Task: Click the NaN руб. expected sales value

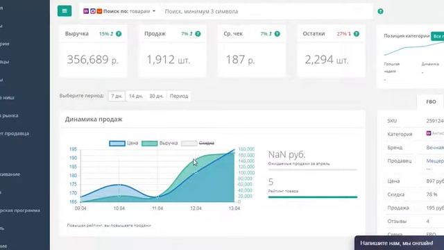Action: (x=287, y=154)
